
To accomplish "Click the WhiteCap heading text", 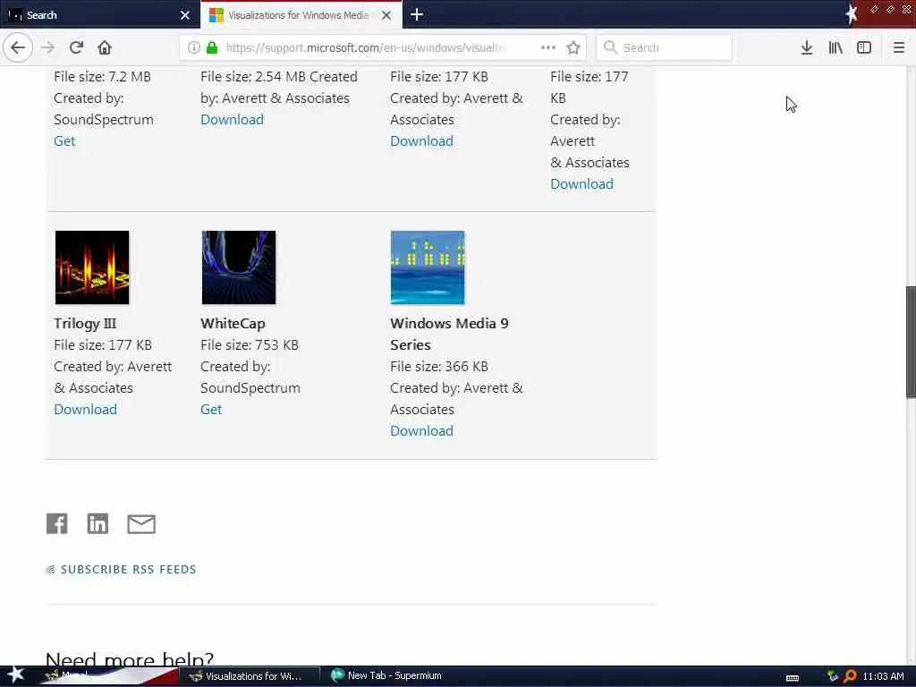I will coord(233,323).
